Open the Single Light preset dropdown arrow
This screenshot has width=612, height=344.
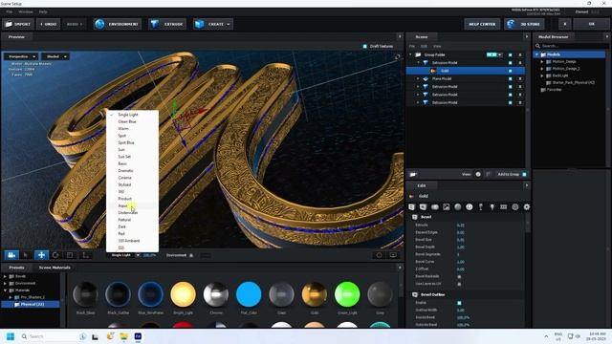click(138, 255)
